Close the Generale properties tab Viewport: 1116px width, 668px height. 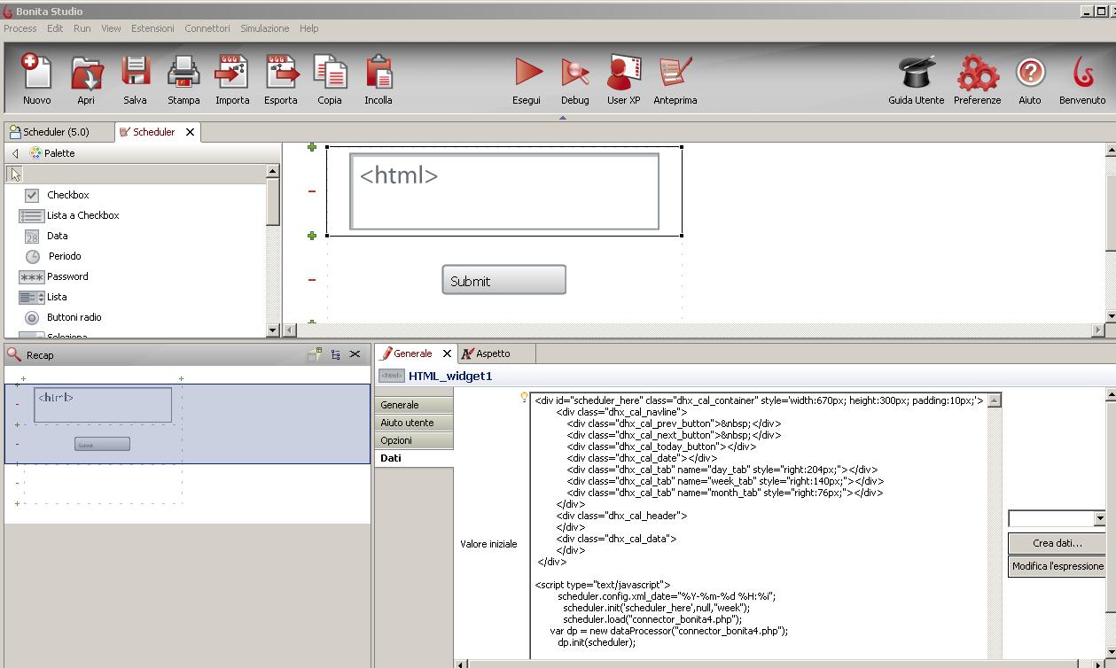click(x=447, y=353)
